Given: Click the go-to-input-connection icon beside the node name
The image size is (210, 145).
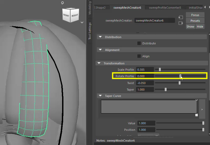Looking at the screenshot, I should pos(181,18).
